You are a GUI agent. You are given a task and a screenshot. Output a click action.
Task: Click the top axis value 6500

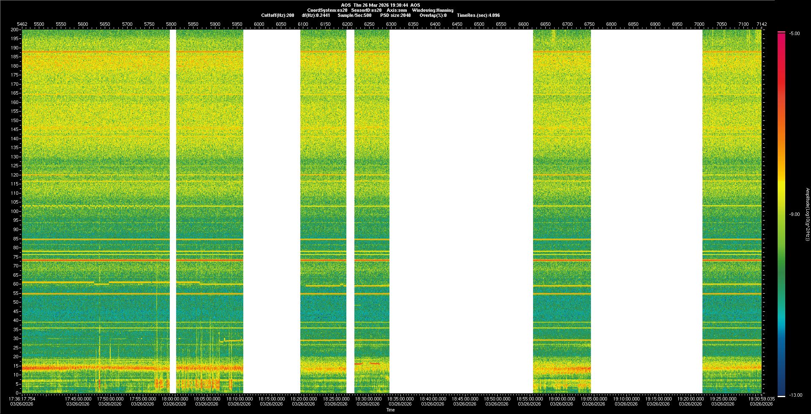[479, 24]
